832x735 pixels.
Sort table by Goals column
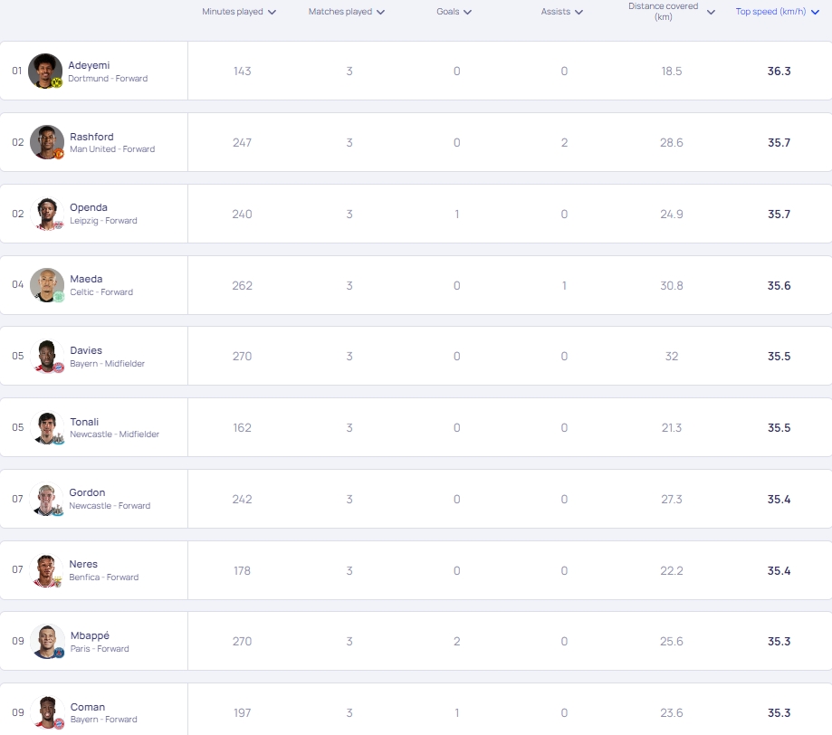click(x=454, y=12)
